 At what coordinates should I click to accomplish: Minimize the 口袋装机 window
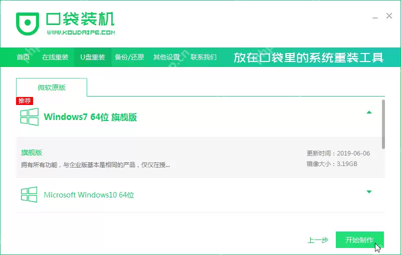coord(375,17)
